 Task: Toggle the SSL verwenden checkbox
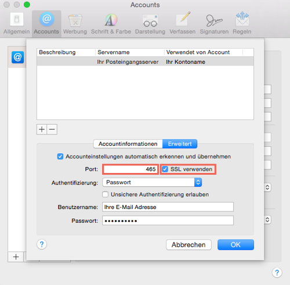coord(165,169)
